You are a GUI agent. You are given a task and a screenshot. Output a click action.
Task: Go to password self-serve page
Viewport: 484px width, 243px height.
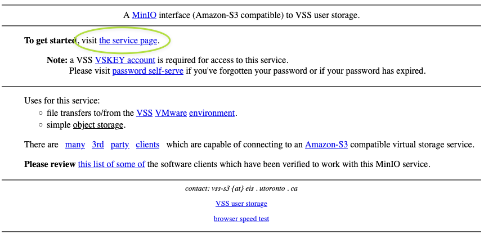(148, 71)
